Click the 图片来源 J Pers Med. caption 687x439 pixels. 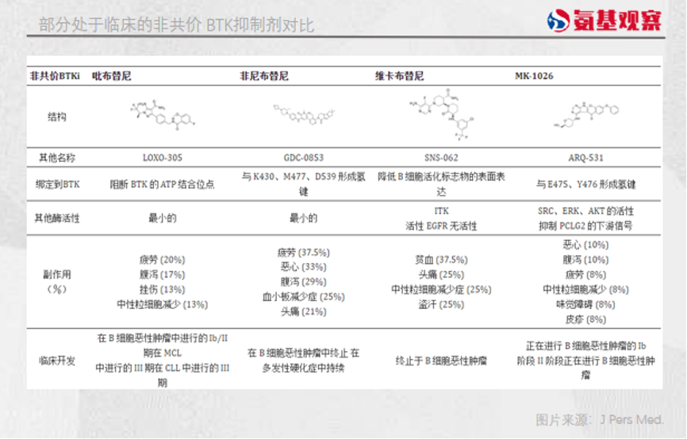tap(599, 419)
